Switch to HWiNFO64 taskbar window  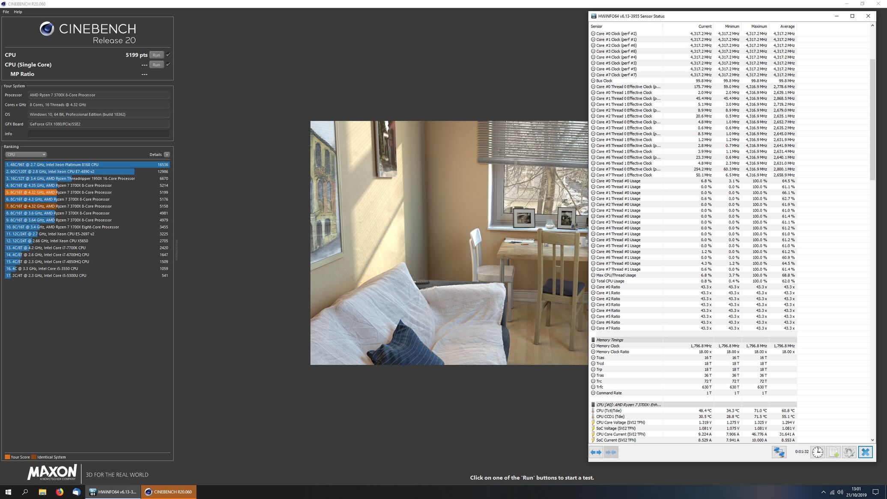[113, 492]
